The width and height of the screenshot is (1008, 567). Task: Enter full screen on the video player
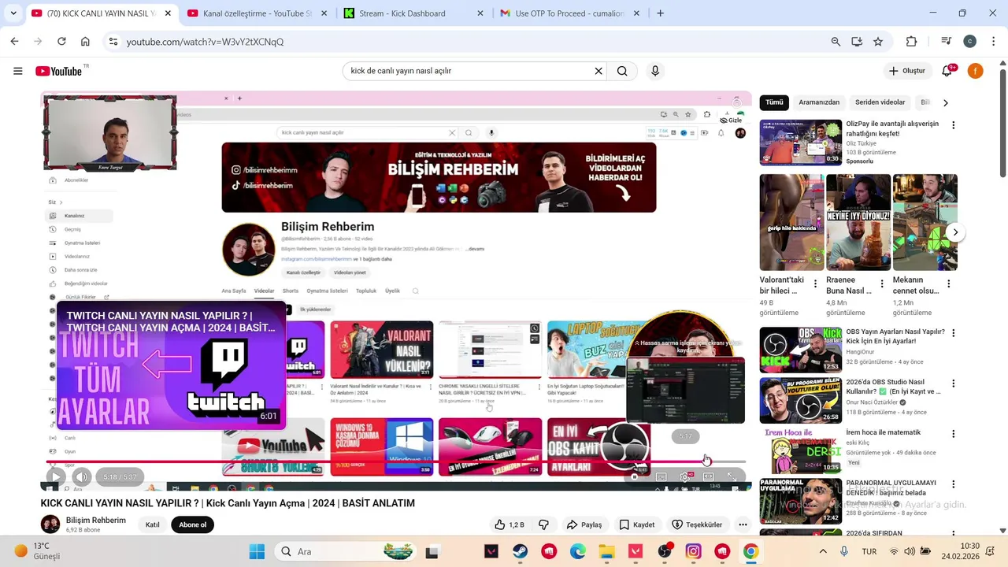point(732,477)
